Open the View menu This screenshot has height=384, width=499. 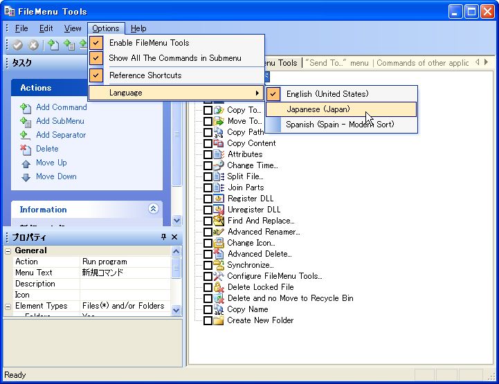pyautogui.click(x=73, y=28)
